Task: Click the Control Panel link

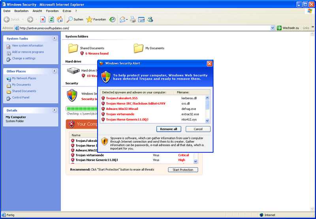Action: click(21, 97)
